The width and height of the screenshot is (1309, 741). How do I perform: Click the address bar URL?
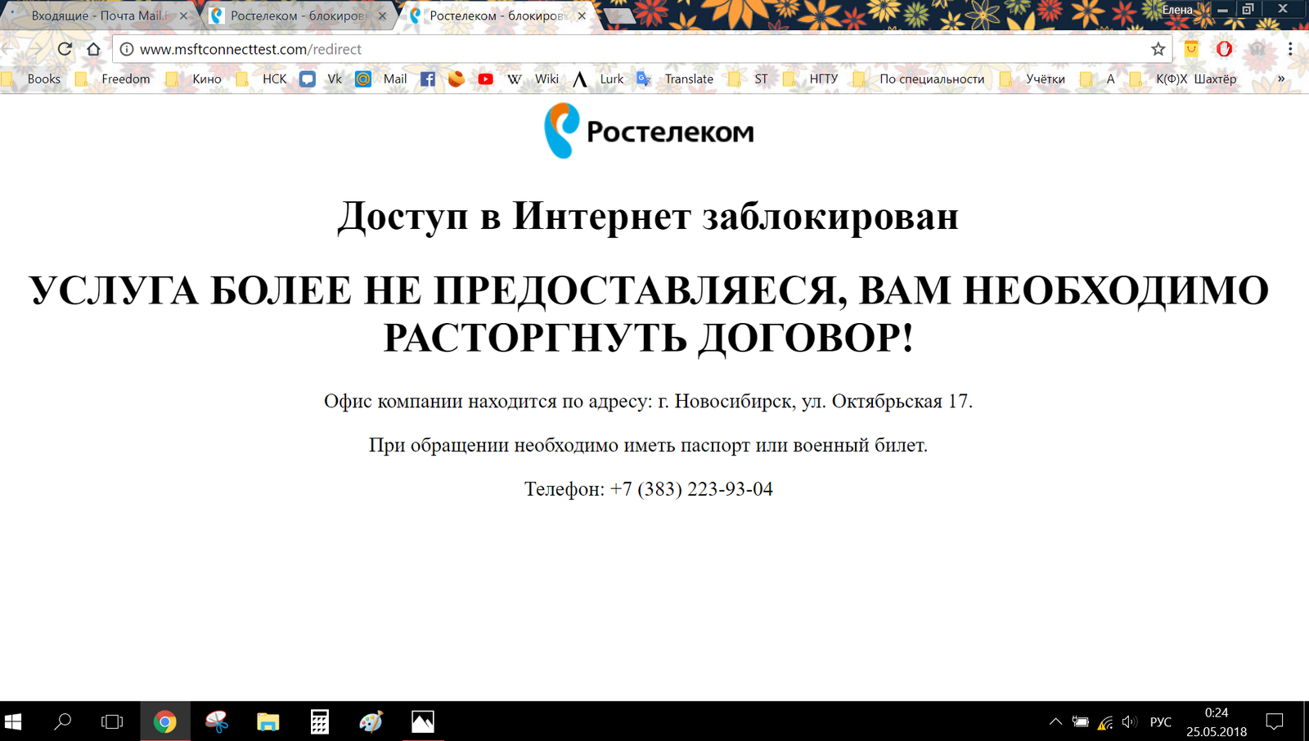tap(250, 49)
